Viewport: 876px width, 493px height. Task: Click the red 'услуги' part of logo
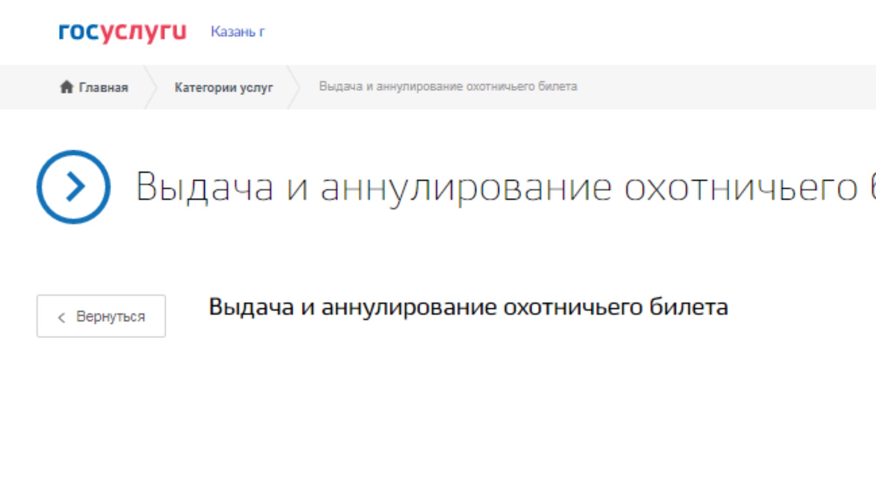click(x=143, y=32)
